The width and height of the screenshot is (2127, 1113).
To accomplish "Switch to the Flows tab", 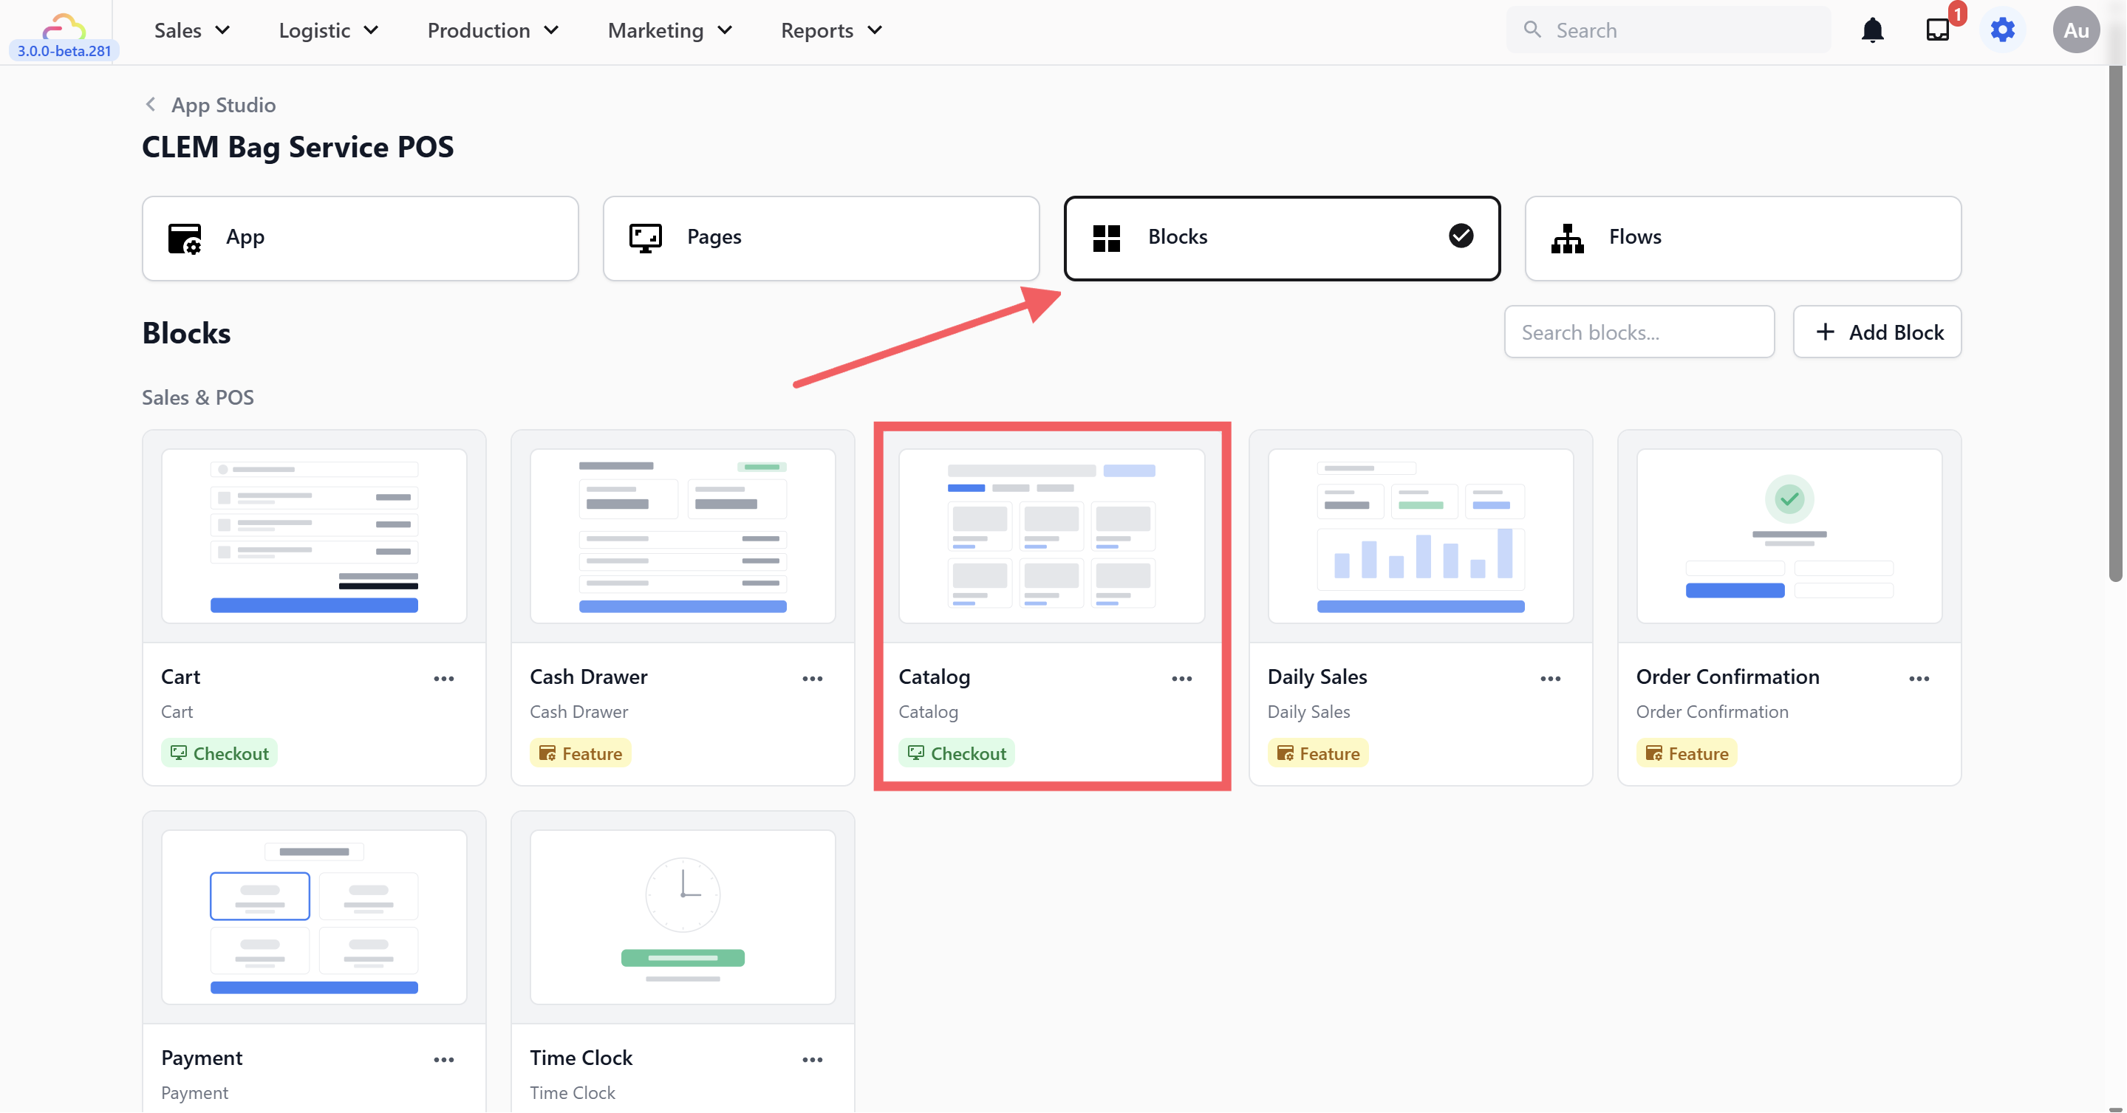I will click(x=1742, y=238).
